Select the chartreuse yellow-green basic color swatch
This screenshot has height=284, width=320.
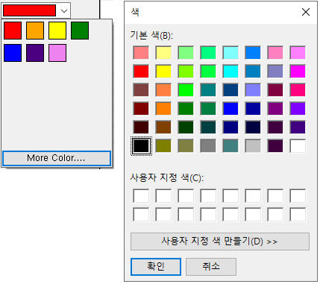click(186, 72)
